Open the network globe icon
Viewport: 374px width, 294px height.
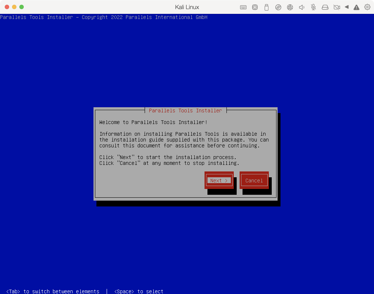pyautogui.click(x=290, y=7)
